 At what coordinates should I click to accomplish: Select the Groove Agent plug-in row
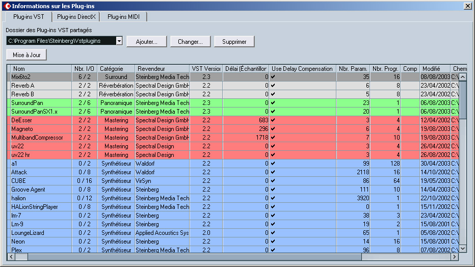pos(41,190)
